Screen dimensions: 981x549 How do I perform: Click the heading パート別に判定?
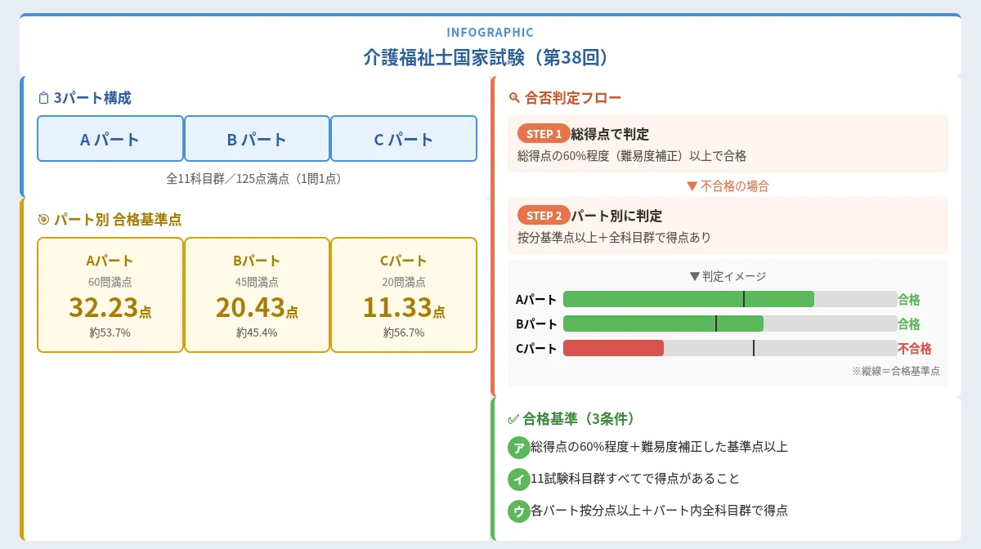[616, 216]
